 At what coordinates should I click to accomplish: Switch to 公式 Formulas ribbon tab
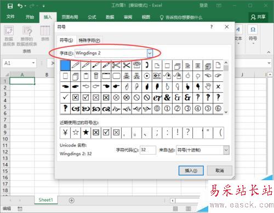pyautogui.click(x=92, y=17)
